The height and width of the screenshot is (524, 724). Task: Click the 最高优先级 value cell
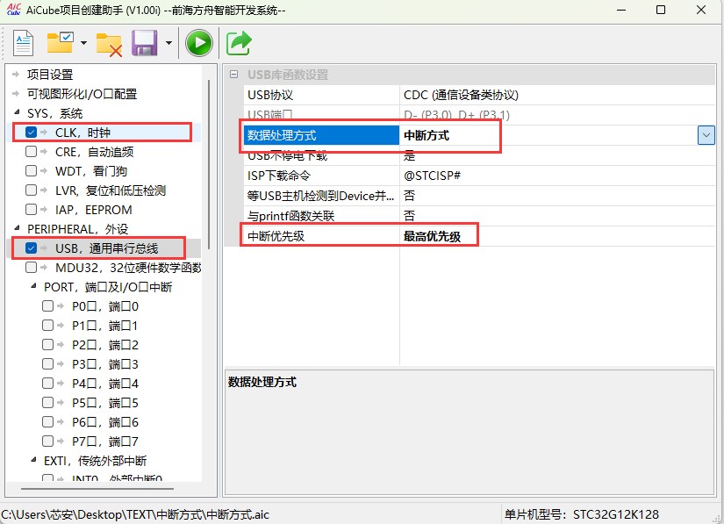[x=557, y=236]
